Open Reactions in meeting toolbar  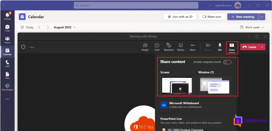[169, 47]
